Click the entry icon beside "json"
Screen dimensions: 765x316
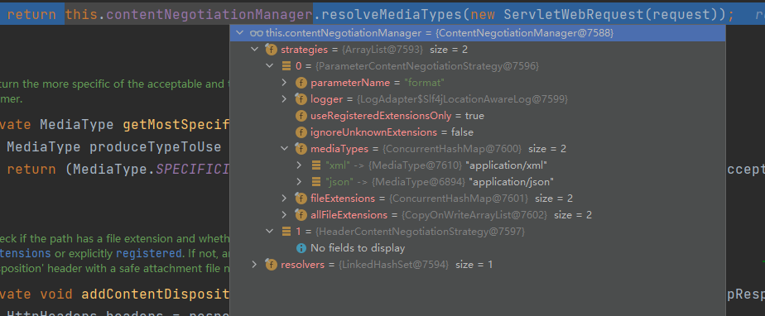(x=316, y=182)
